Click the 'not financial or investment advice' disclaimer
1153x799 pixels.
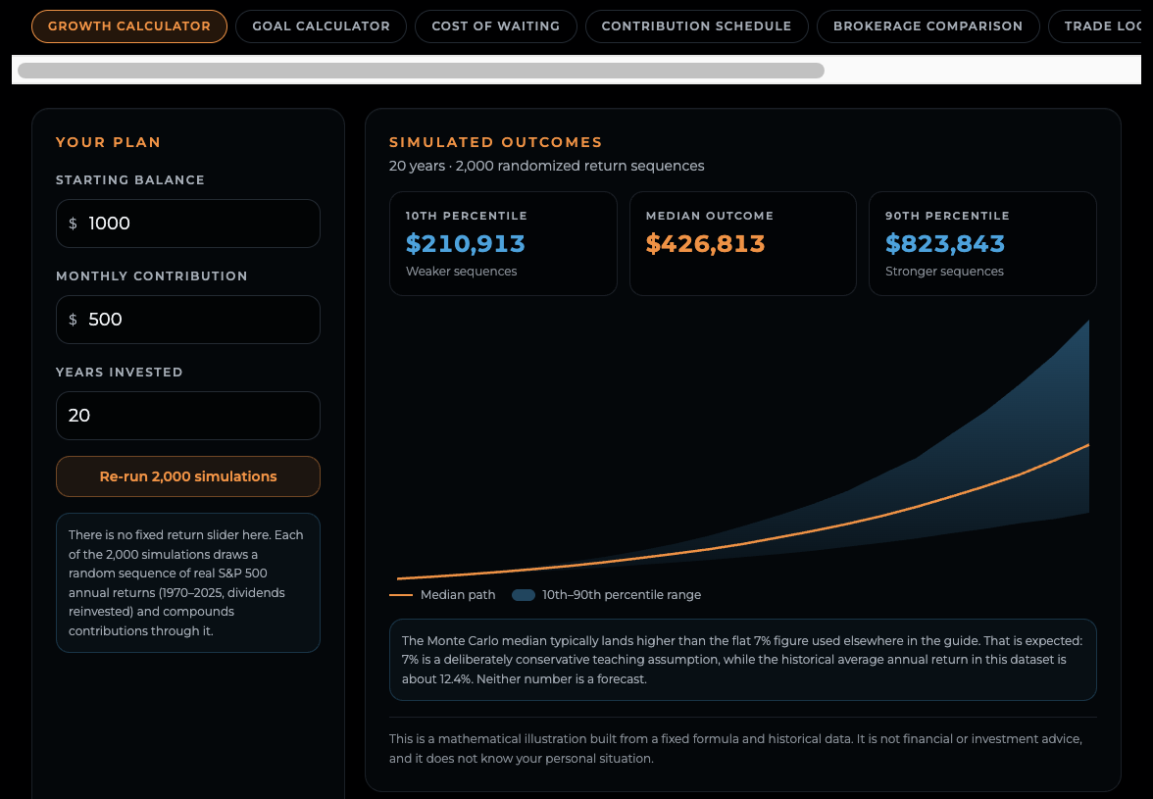(x=735, y=748)
